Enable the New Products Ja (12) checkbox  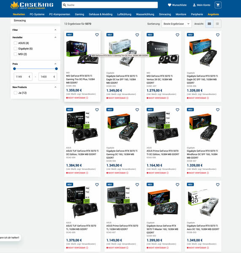[15, 93]
